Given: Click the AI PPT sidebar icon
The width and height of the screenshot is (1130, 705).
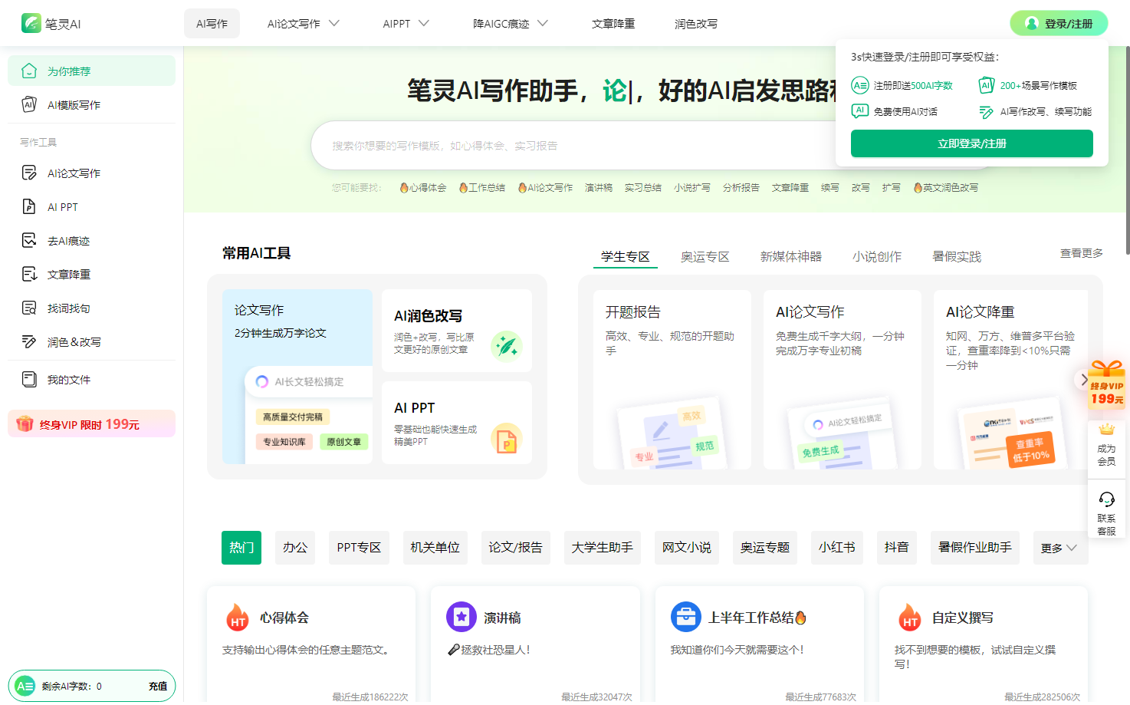Looking at the screenshot, I should pyautogui.click(x=29, y=206).
